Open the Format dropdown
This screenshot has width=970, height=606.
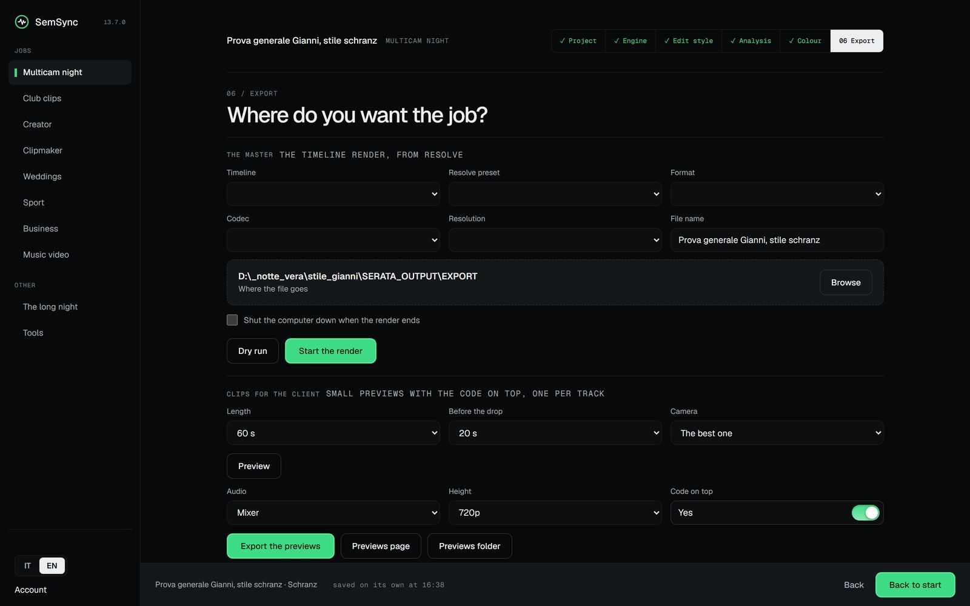777,194
